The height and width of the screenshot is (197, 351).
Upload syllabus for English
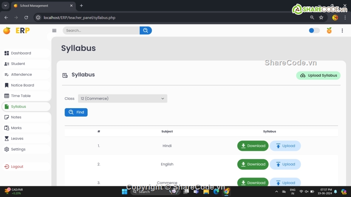[285, 164]
